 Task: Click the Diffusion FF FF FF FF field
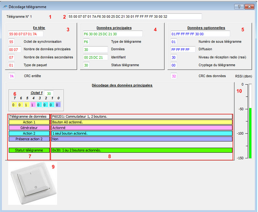183,49
